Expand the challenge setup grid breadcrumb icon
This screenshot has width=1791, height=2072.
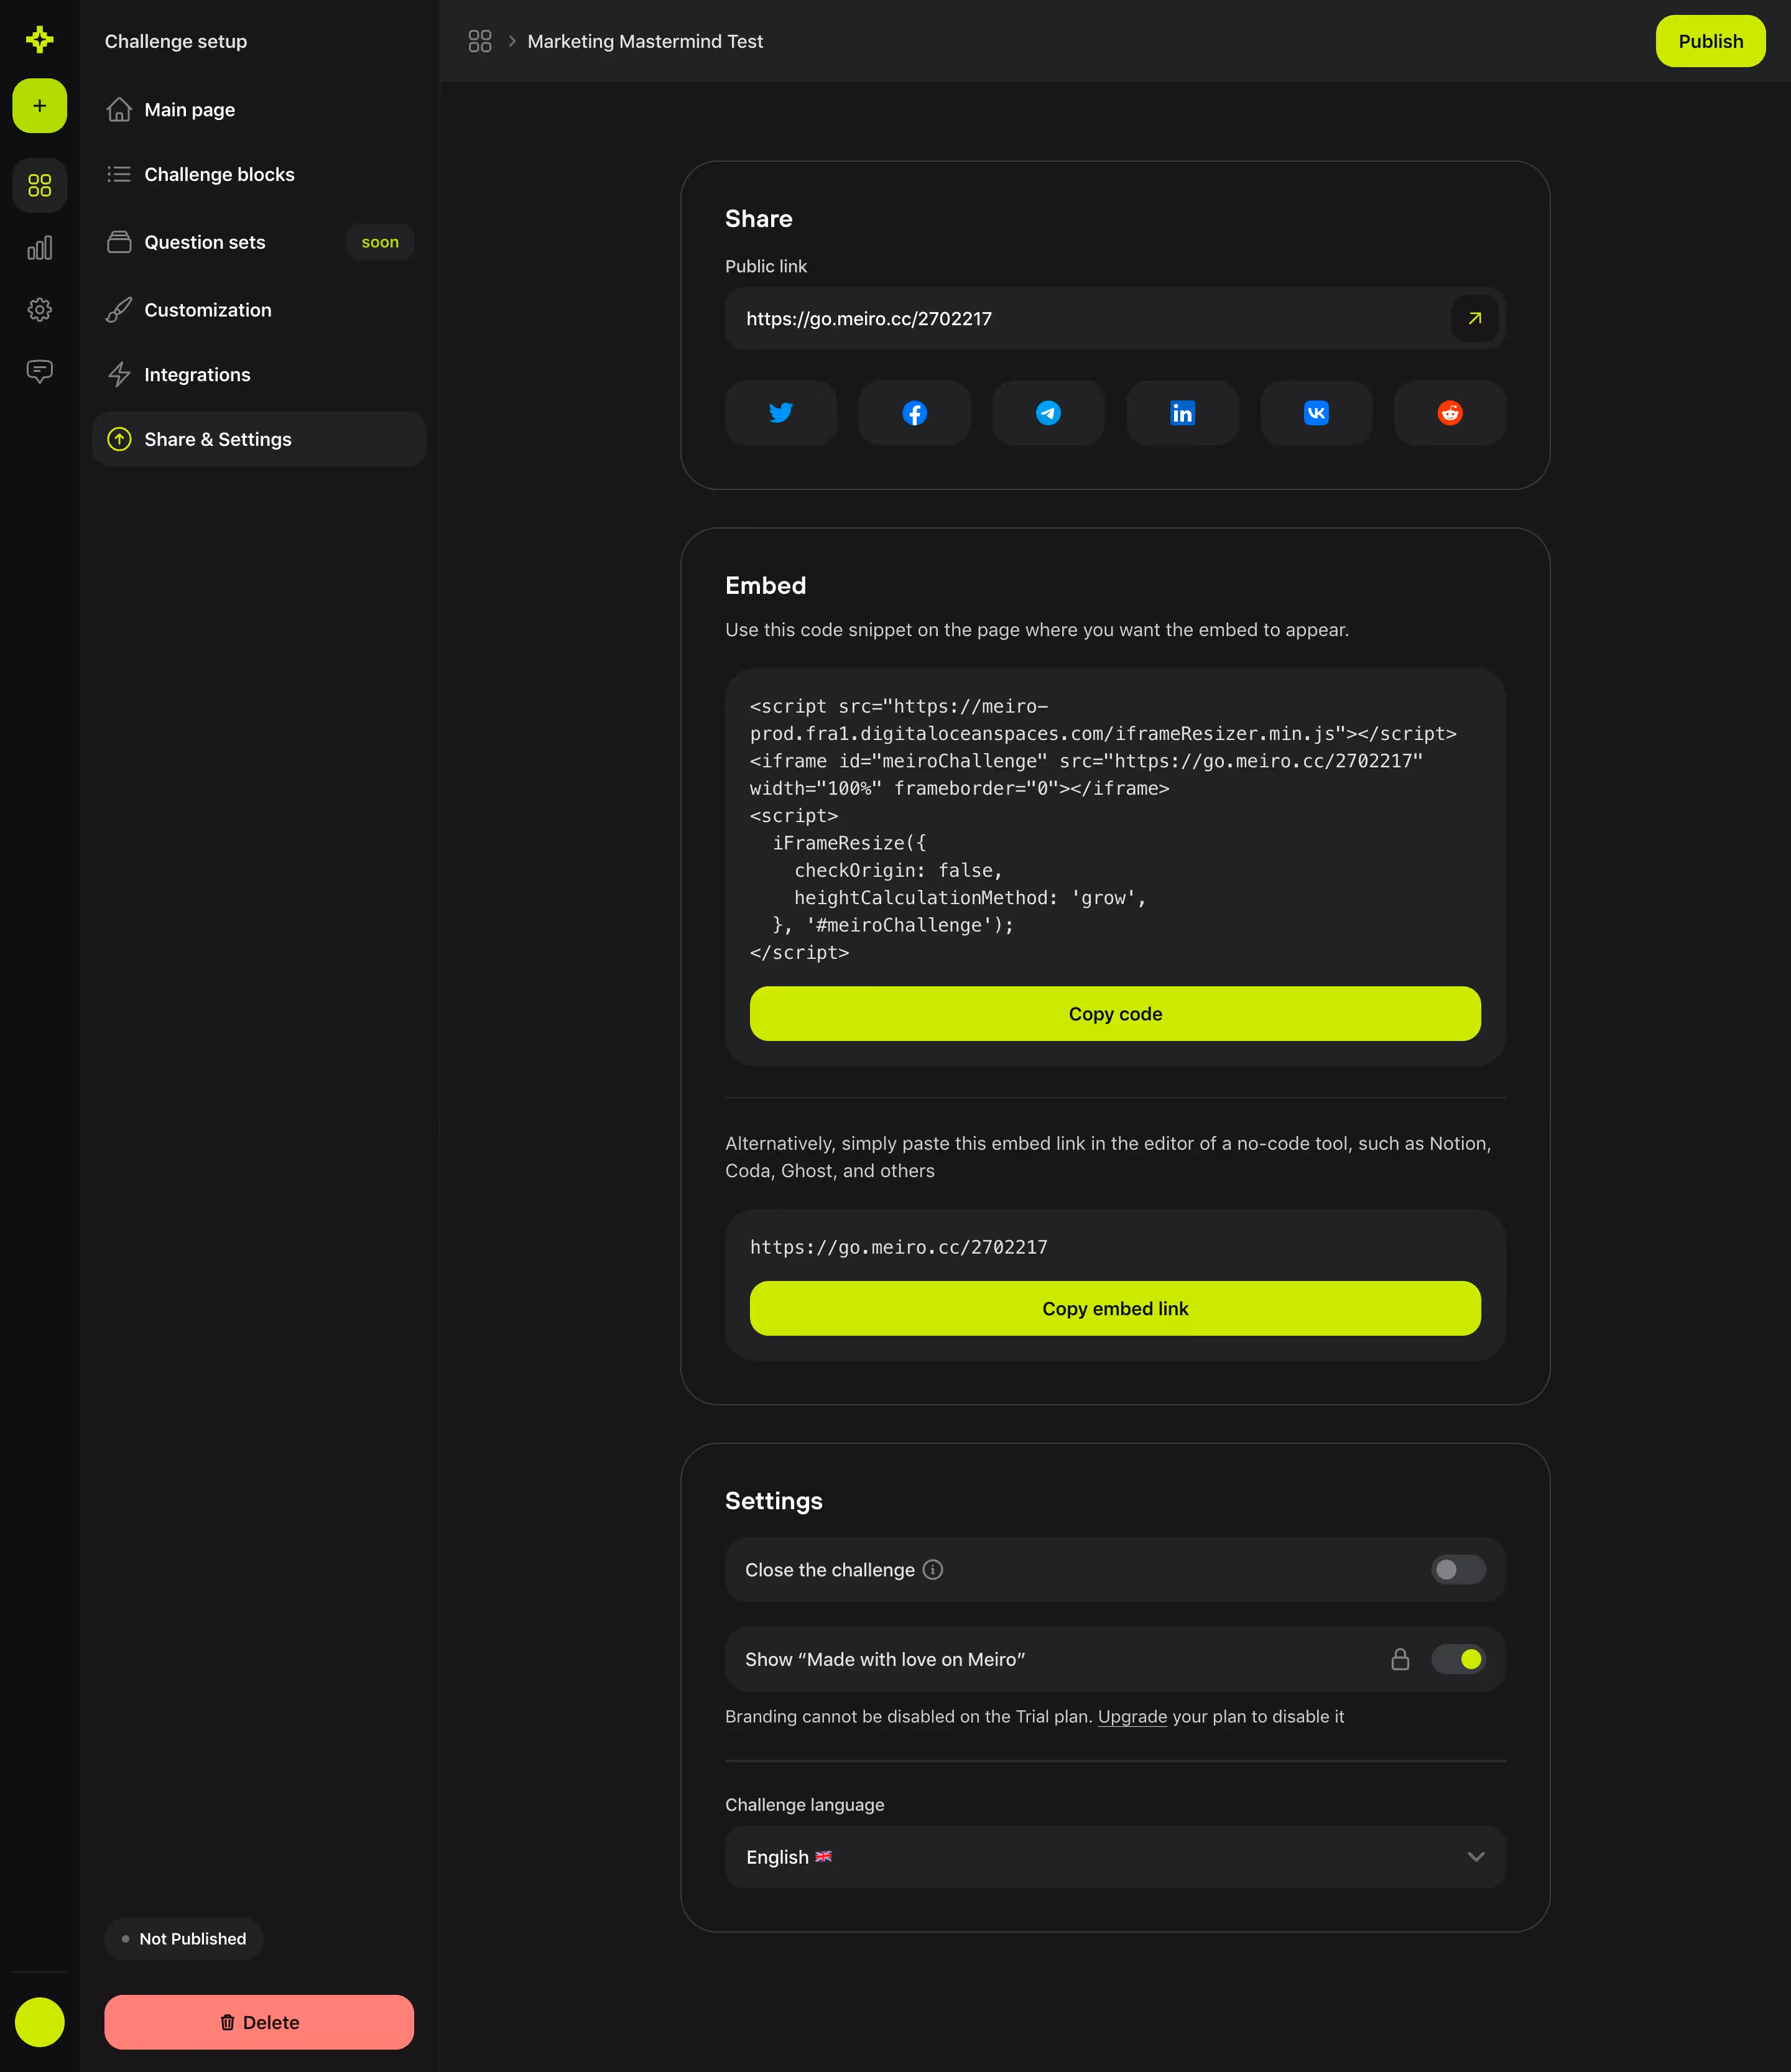click(480, 41)
